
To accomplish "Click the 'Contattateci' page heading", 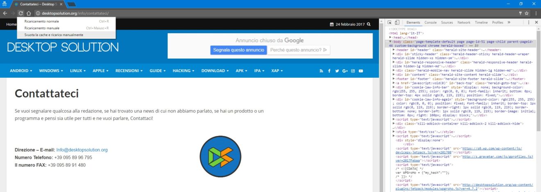I will click(46, 93).
